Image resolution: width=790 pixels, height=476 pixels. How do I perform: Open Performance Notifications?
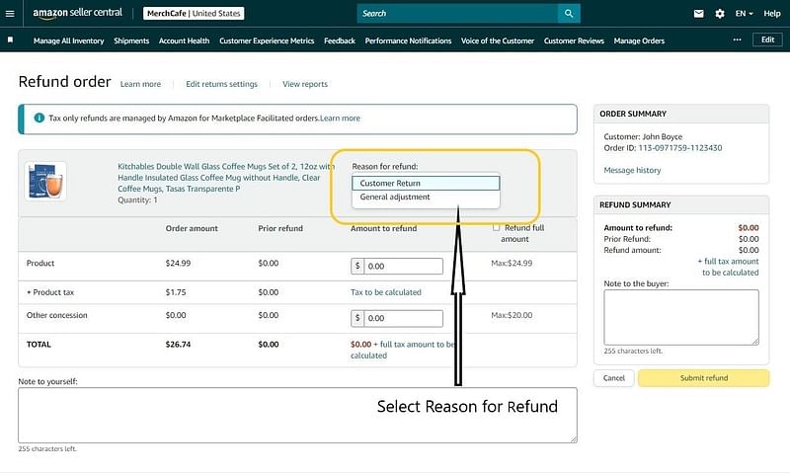[408, 40]
